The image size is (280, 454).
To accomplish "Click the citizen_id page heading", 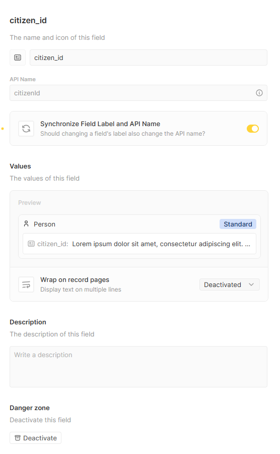I will [x=28, y=21].
